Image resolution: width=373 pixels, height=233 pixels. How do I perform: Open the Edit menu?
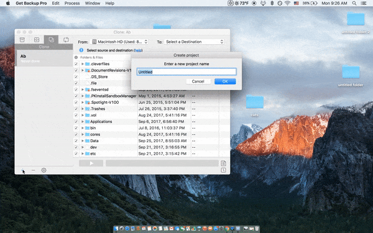(56, 3)
